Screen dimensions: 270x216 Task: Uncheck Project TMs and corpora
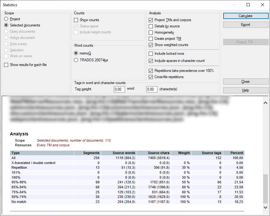(151, 19)
